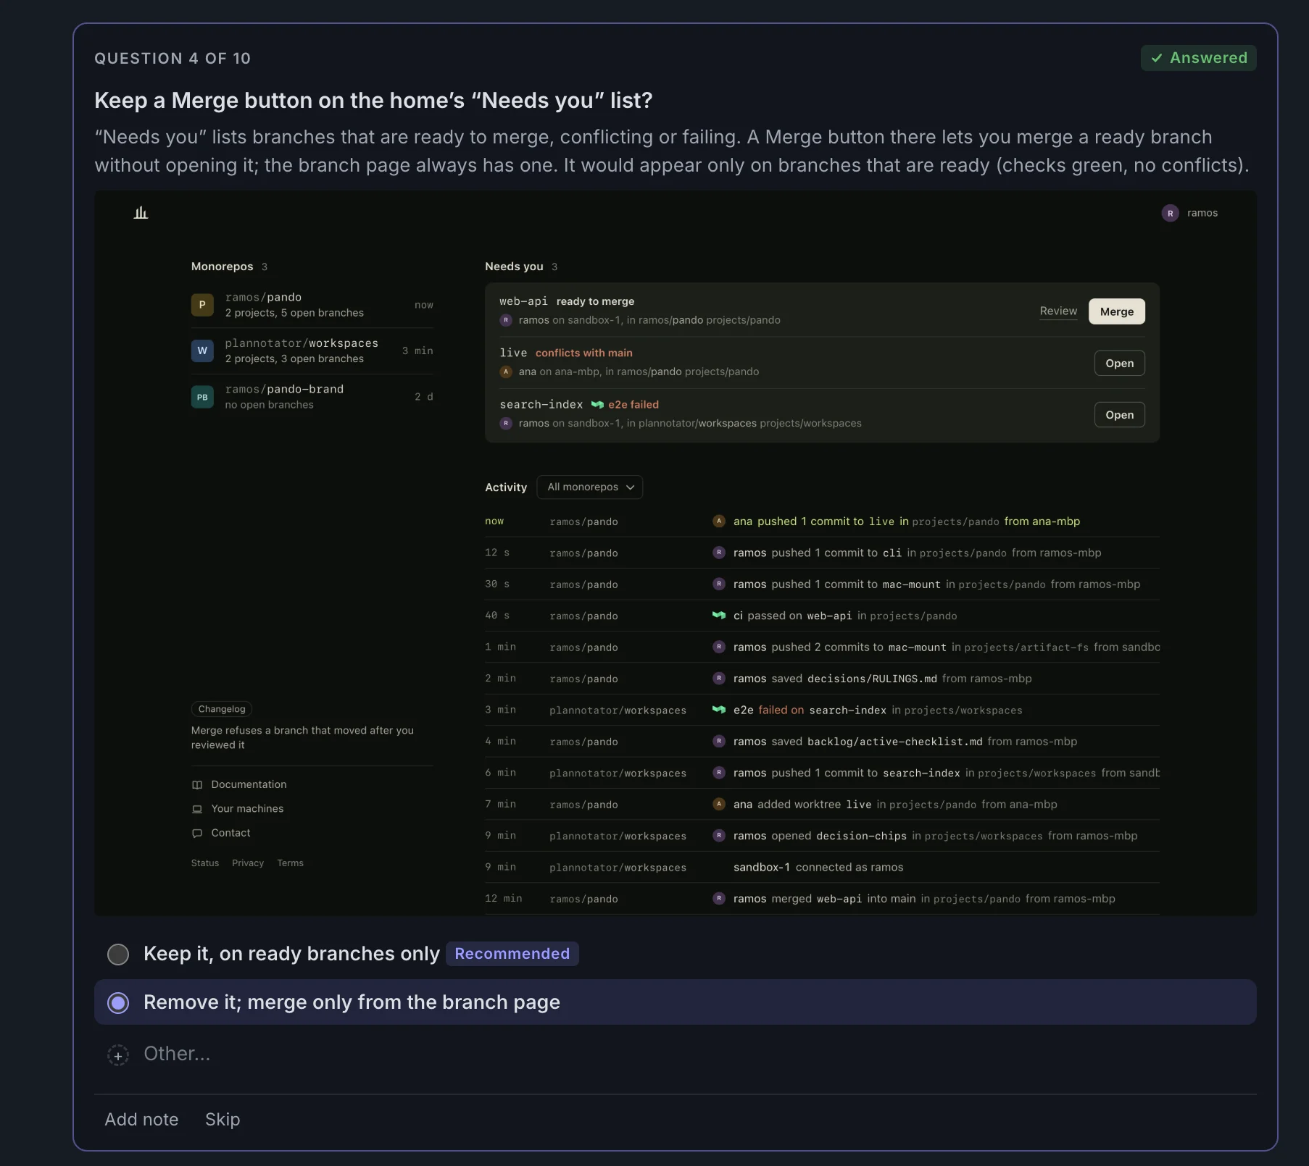Screen dimensions: 1309x1166
Task: Click Add note
Action: (x=141, y=1120)
